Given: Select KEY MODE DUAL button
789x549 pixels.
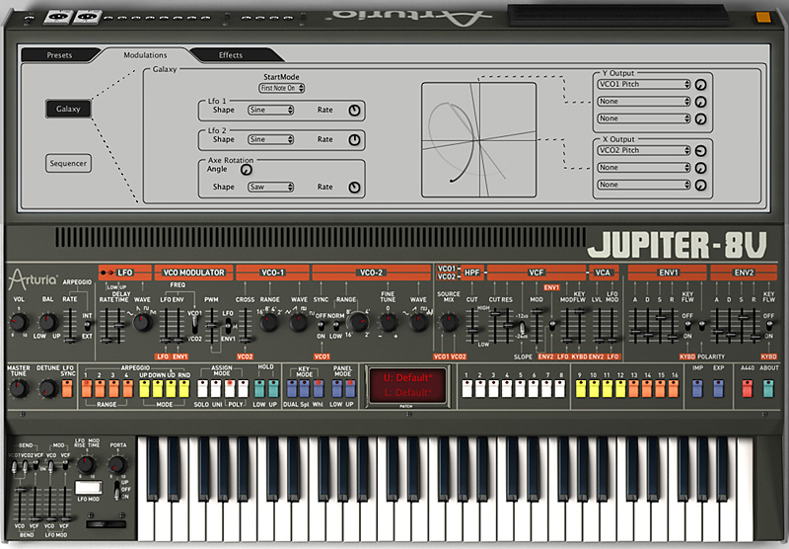Looking at the screenshot, I should click(291, 388).
